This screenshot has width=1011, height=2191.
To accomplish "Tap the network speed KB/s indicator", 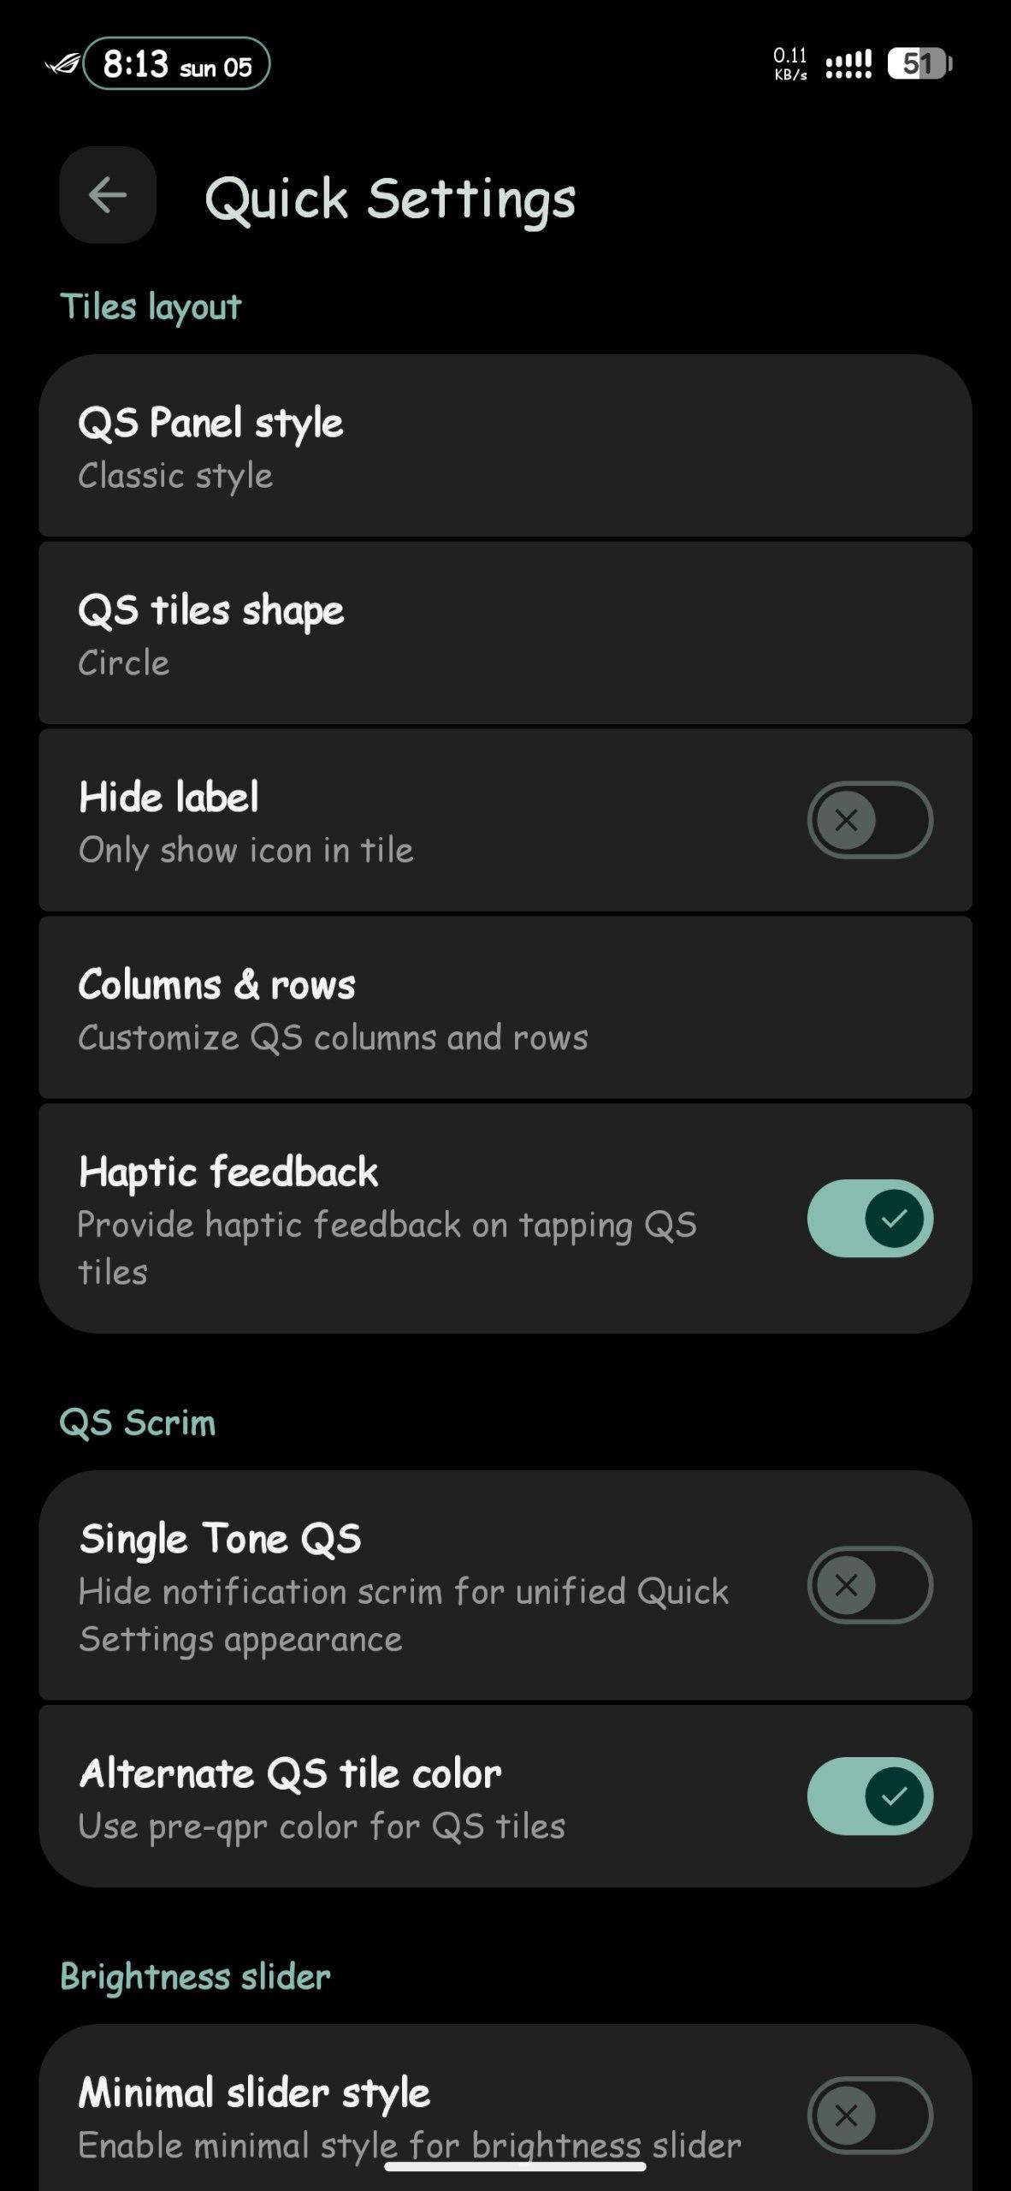I will tap(790, 64).
